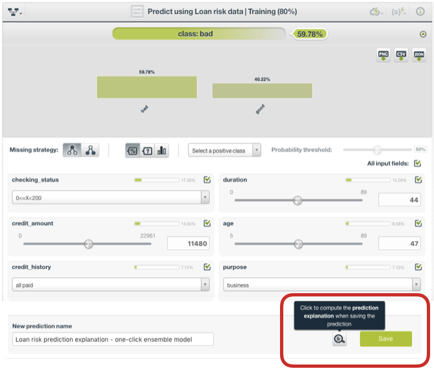Disable the duration field checkbox
This screenshot has width=434, height=371.
(418, 180)
